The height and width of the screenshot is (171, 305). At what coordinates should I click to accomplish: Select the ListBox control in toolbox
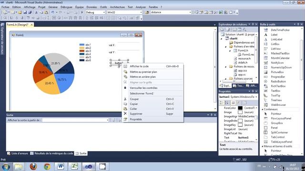275,44
